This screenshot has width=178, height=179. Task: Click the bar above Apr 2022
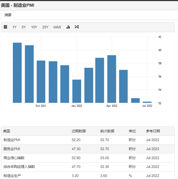(x=112, y=79)
